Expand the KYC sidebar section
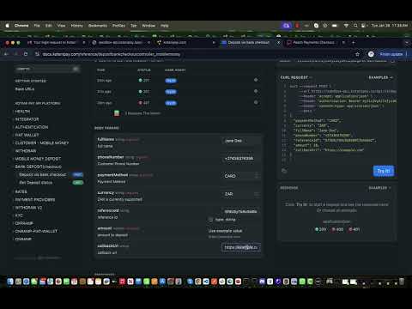Viewport: 412px width, 309px height. click(19, 215)
